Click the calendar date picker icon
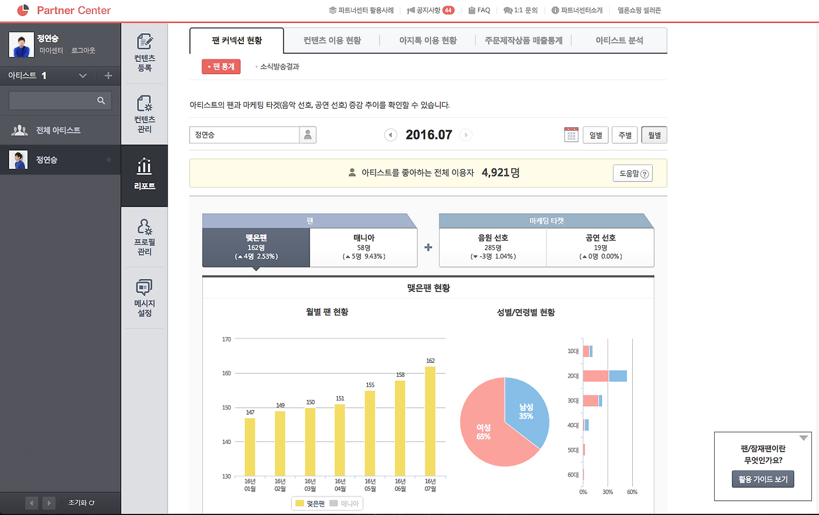 click(x=571, y=135)
